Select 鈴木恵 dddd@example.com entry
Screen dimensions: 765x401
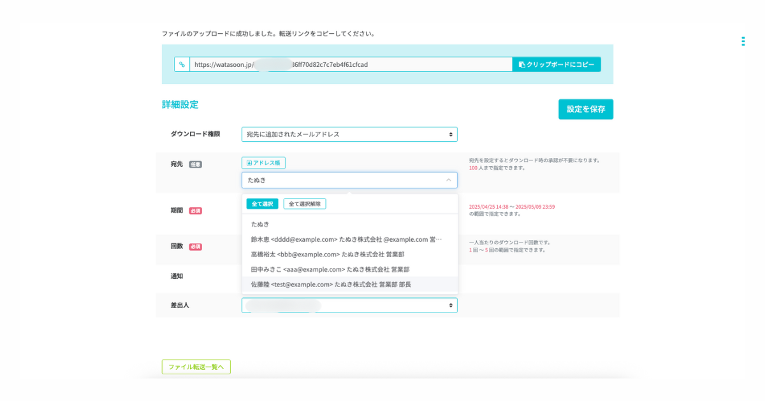(349, 239)
